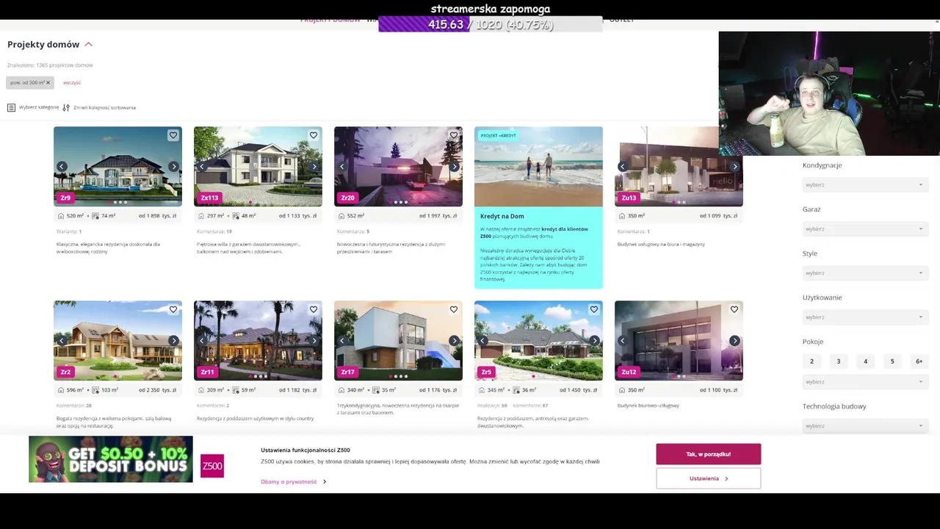
Task: Show previous photo of Zr17 project
Action: (342, 341)
